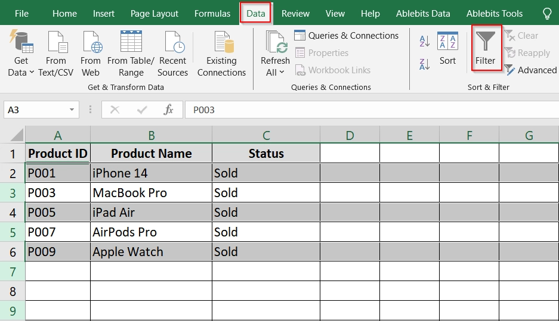Viewport: 559px width, 321px height.
Task: Select cell containing iPad Air
Action: pyautogui.click(x=151, y=213)
